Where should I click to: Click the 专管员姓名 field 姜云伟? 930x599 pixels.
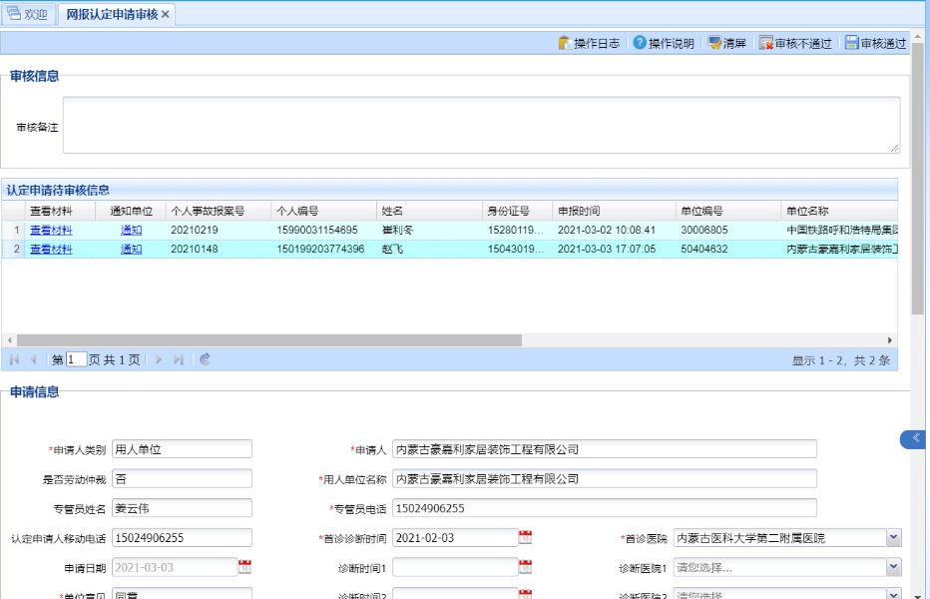[182, 508]
